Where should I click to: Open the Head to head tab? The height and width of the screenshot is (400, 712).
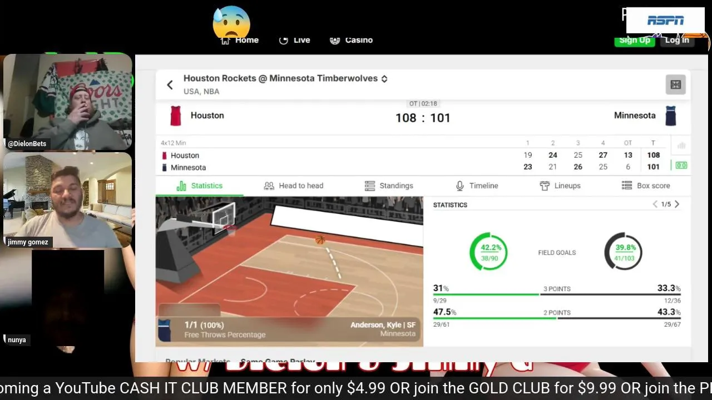293,186
